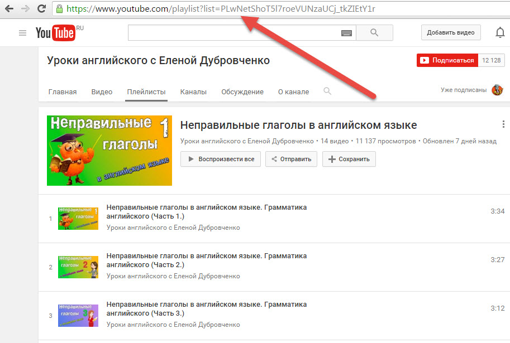
Task: Click the browser forward arrow
Action: 25,8
